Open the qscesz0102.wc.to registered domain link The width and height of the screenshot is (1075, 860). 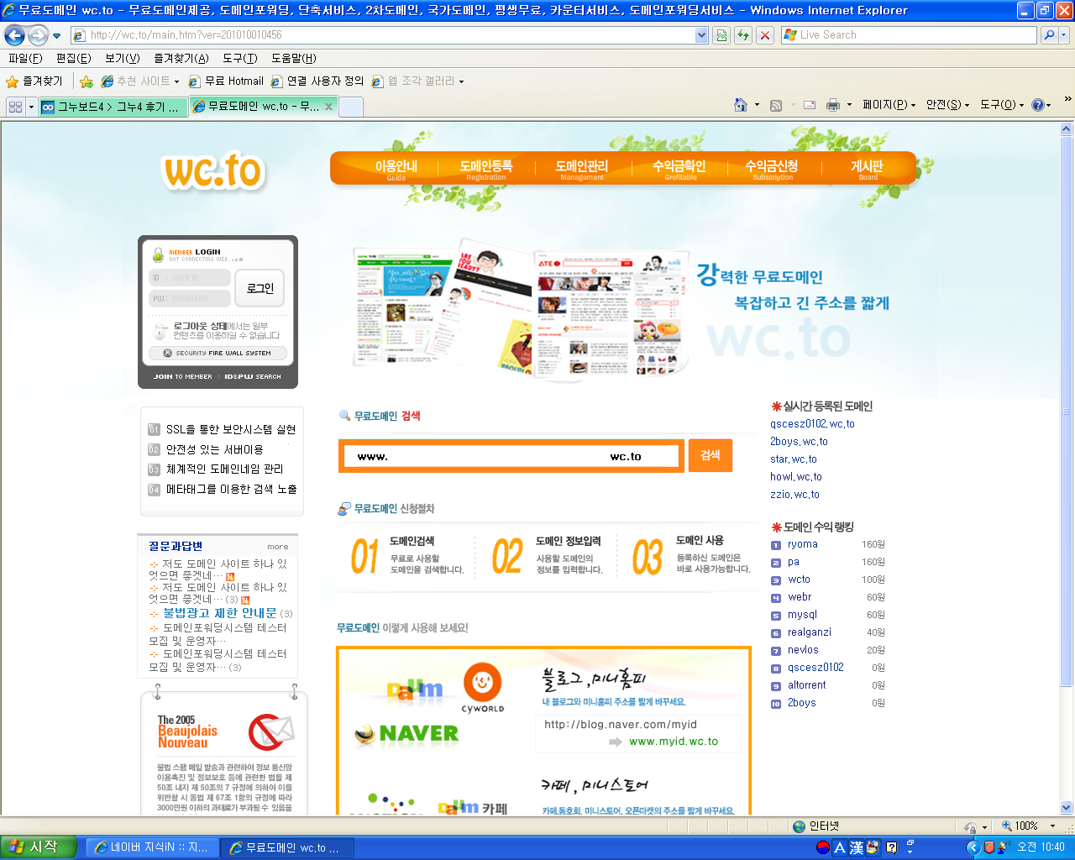click(x=812, y=424)
